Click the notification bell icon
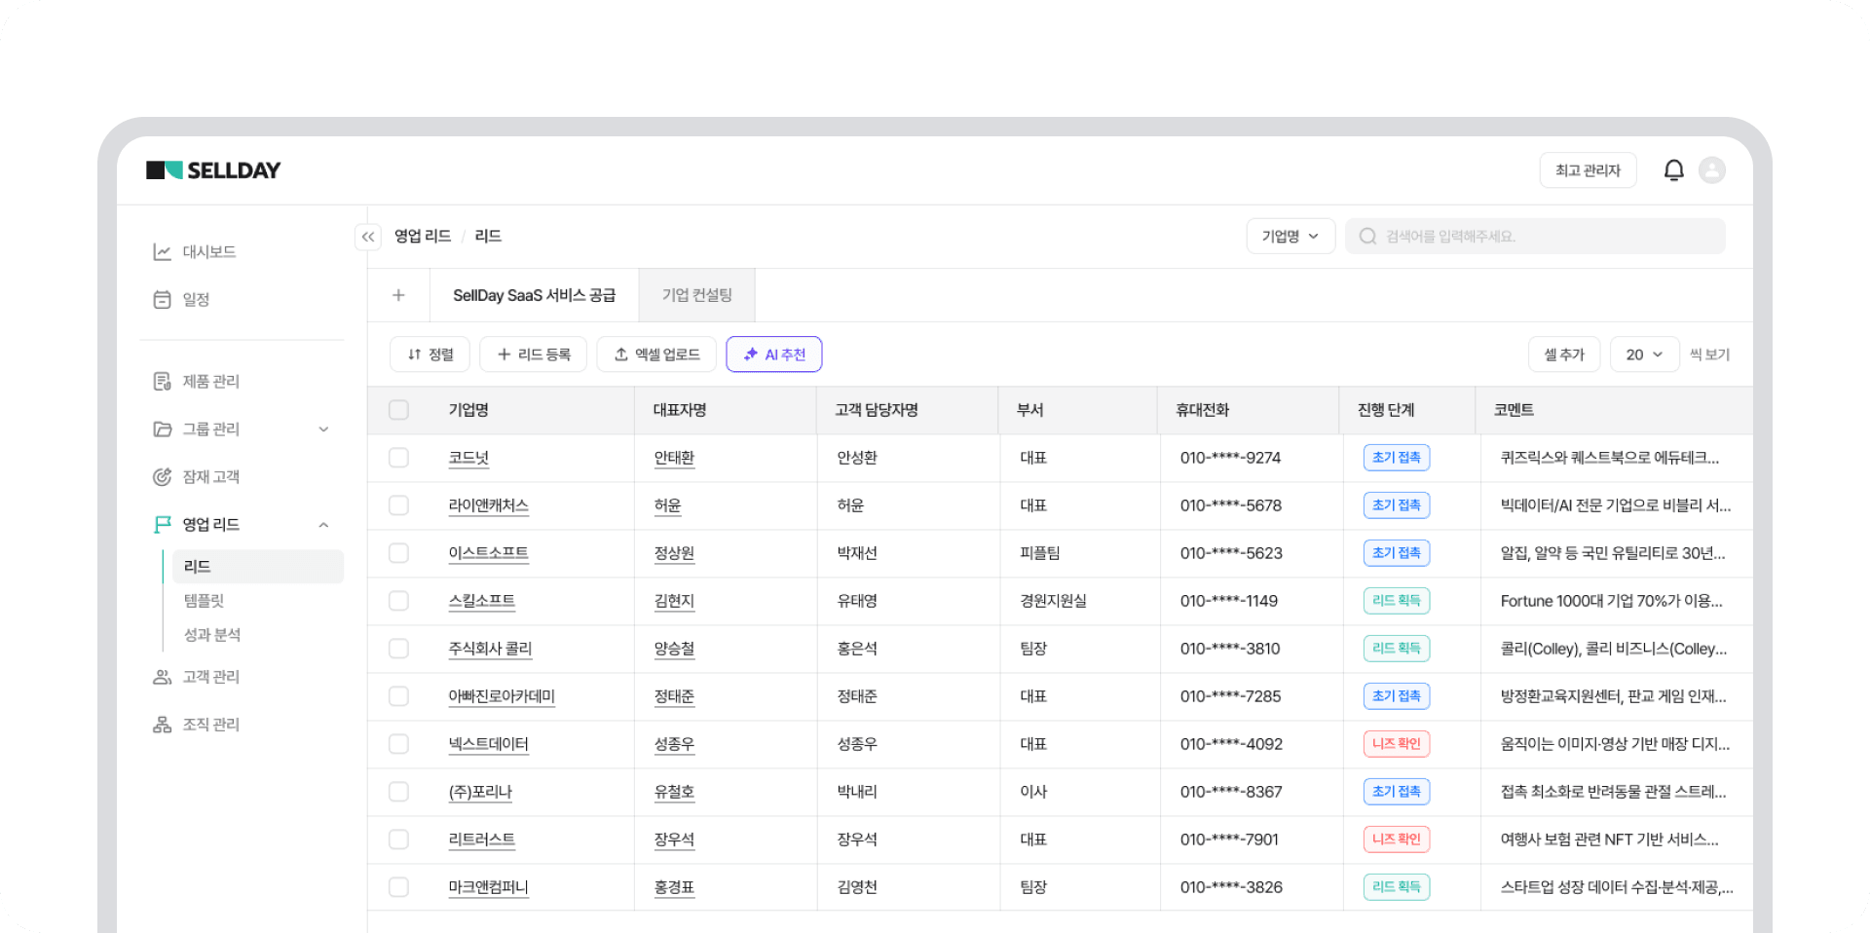 coord(1673,170)
